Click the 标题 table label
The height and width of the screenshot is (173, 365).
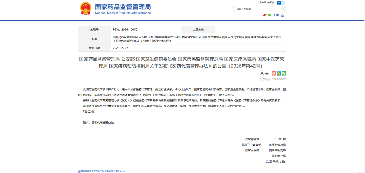(94, 39)
